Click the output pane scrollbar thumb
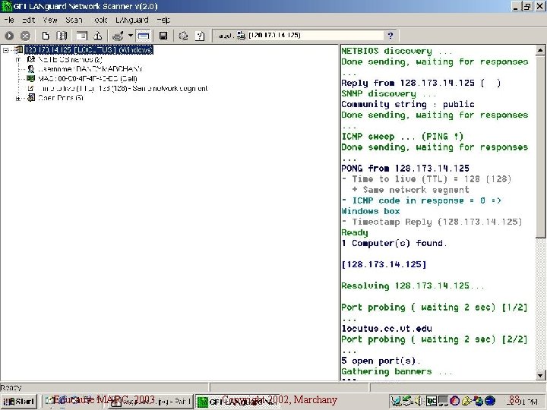Image resolution: width=547 pixels, height=410 pixels. pyautogui.click(x=540, y=147)
